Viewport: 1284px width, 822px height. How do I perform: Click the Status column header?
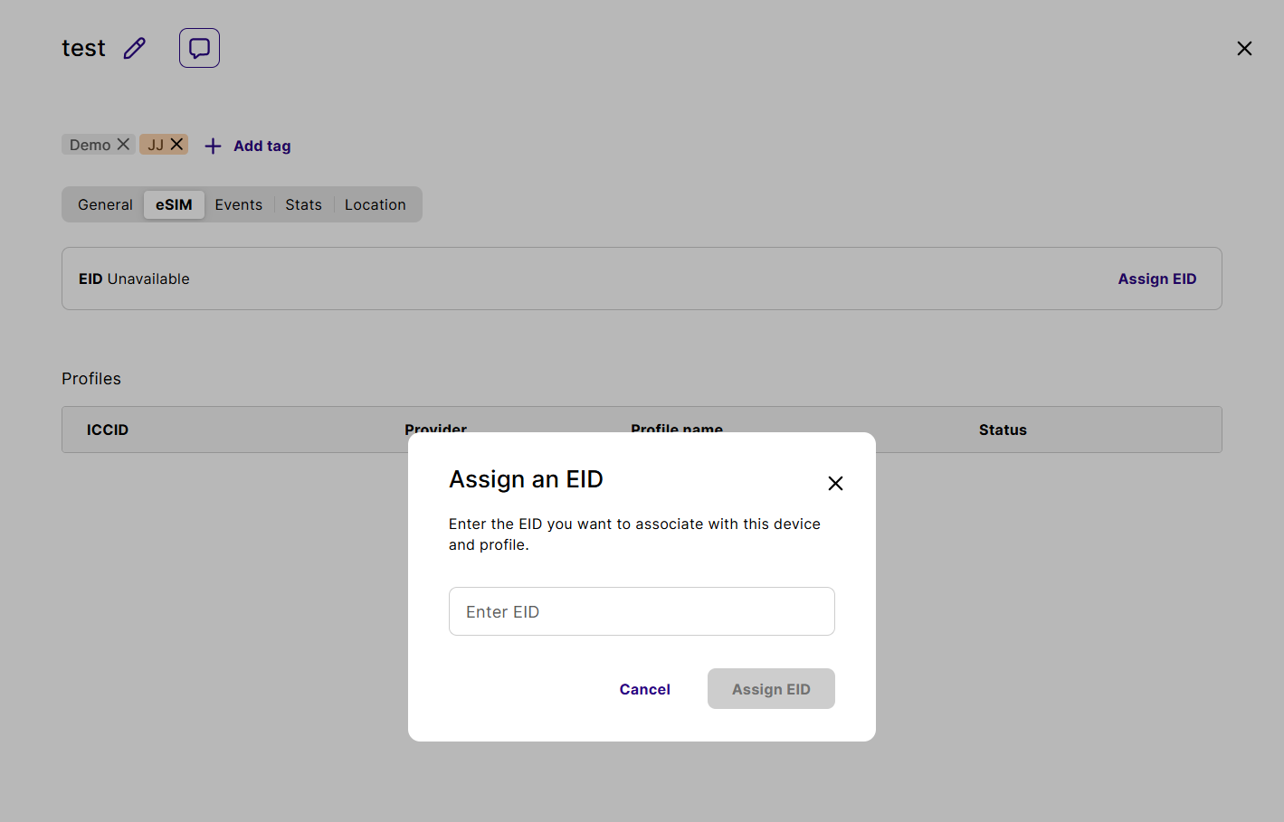[x=1003, y=430]
